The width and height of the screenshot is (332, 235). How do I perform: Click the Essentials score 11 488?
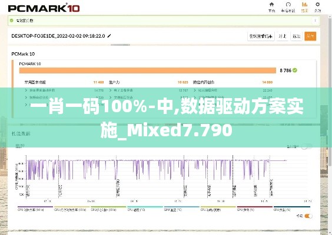pos(99,82)
